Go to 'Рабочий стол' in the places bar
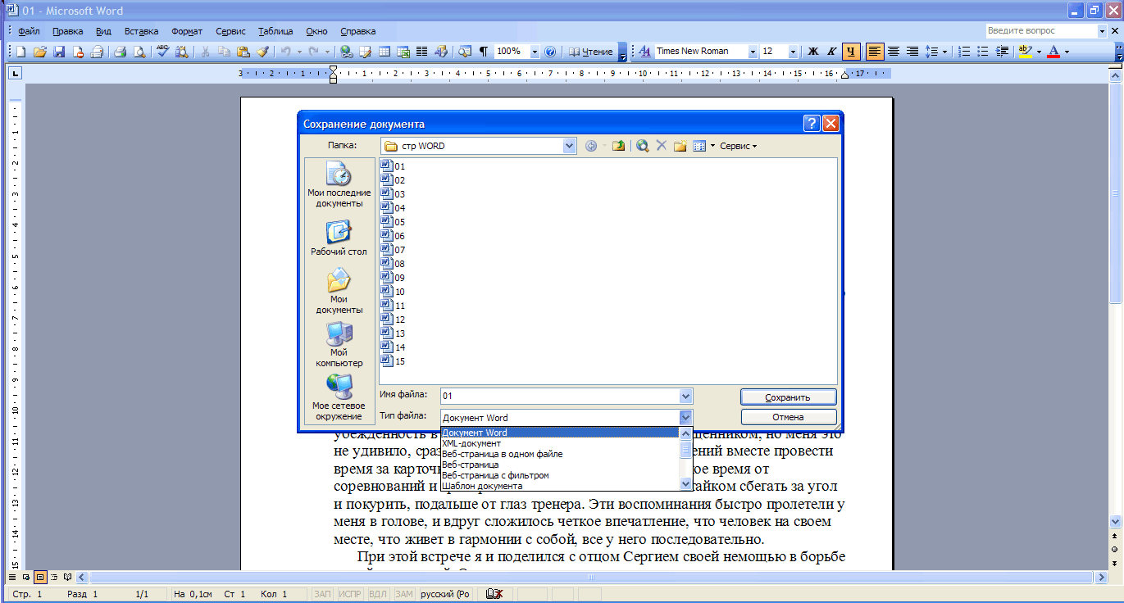 339,238
